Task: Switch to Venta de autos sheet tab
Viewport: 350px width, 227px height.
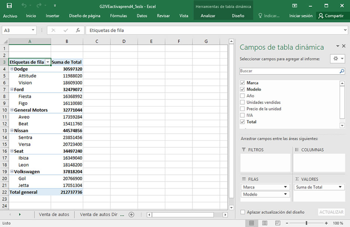Action: tap(53, 214)
